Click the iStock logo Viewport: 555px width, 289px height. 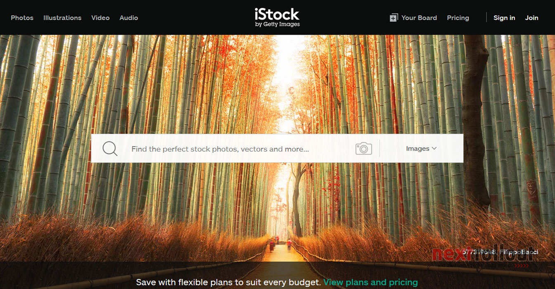pyautogui.click(x=277, y=14)
